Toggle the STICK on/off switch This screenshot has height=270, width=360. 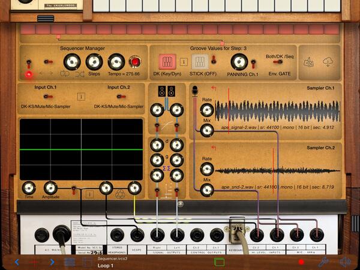coord(214,59)
